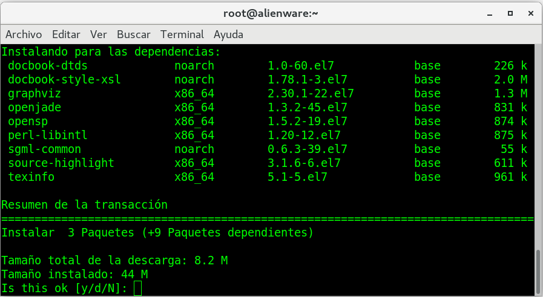Open the Buscar menu
Image resolution: width=543 pixels, height=297 pixels.
tap(133, 34)
